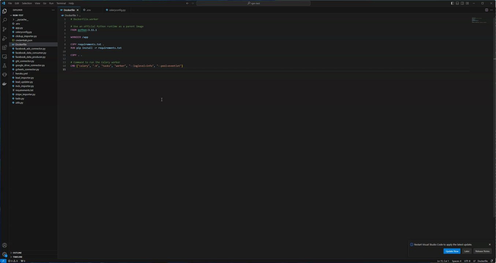This screenshot has height=263, width=496.
Task: Click the remote window indicator in status bar
Action: pos(3,261)
